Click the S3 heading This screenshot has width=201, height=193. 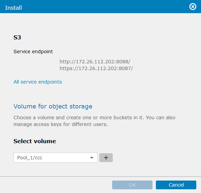coord(17,38)
